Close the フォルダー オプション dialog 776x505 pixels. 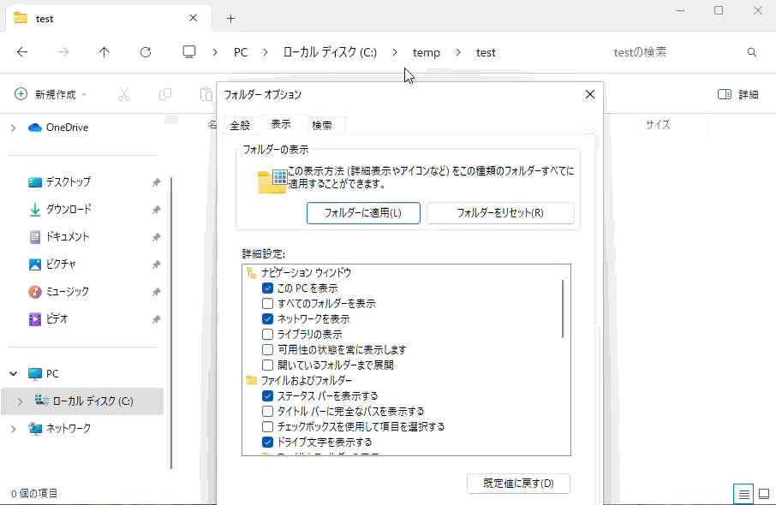[x=590, y=94]
